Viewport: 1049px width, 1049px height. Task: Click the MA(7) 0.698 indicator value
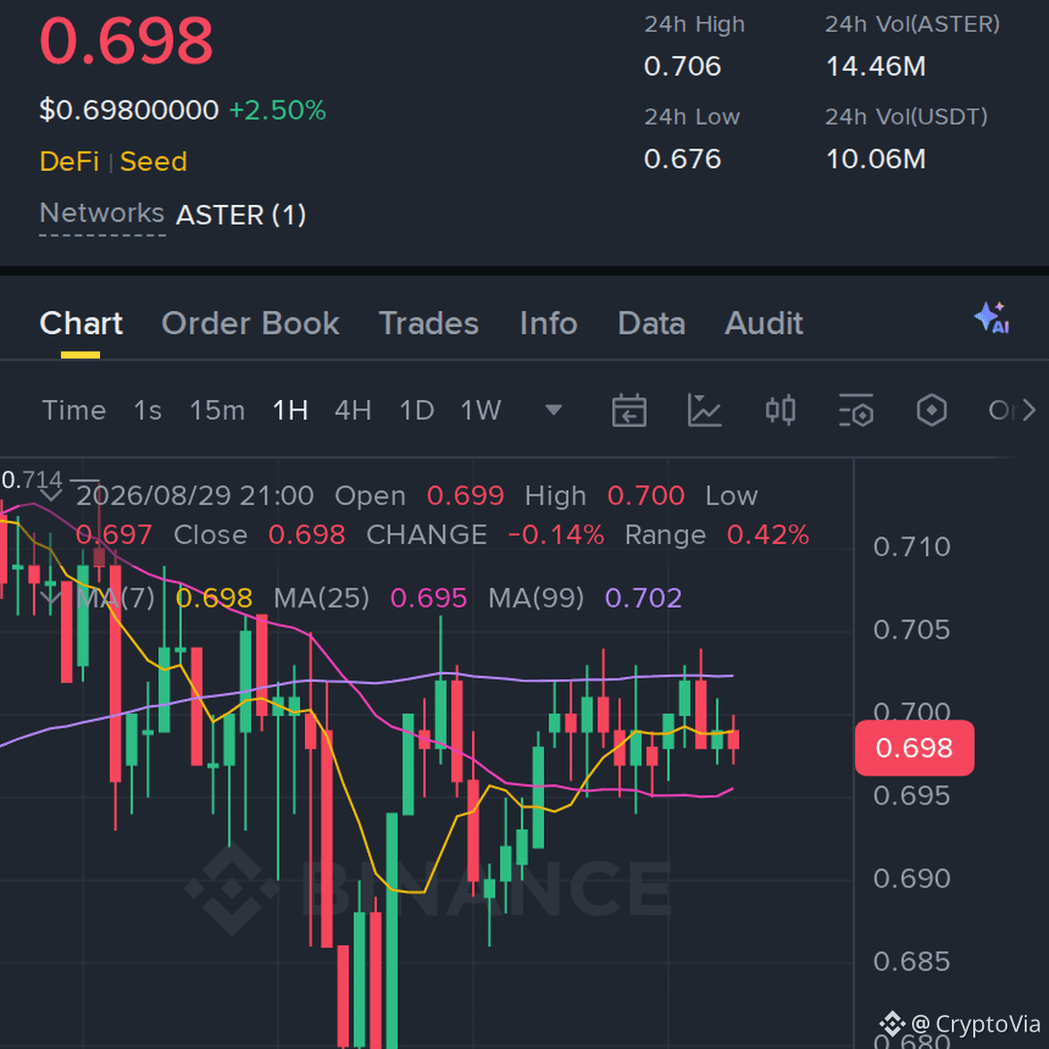214,597
